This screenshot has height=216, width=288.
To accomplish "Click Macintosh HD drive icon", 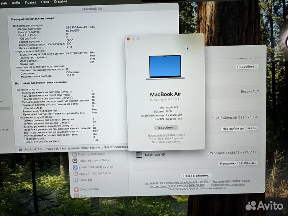I will tap(139, 155).
